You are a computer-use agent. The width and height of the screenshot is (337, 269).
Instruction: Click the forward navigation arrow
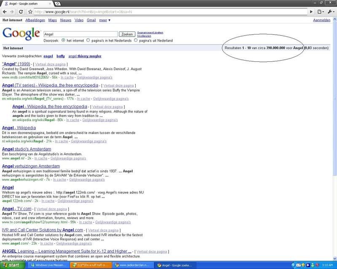[12, 12]
